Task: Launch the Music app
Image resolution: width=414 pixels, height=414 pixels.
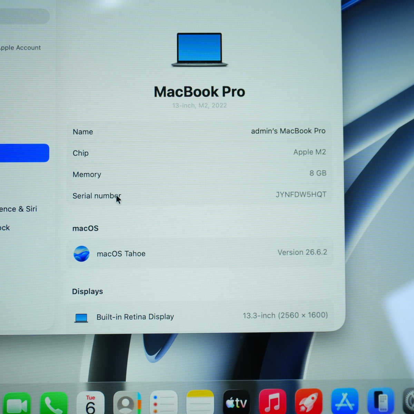Action: click(273, 402)
